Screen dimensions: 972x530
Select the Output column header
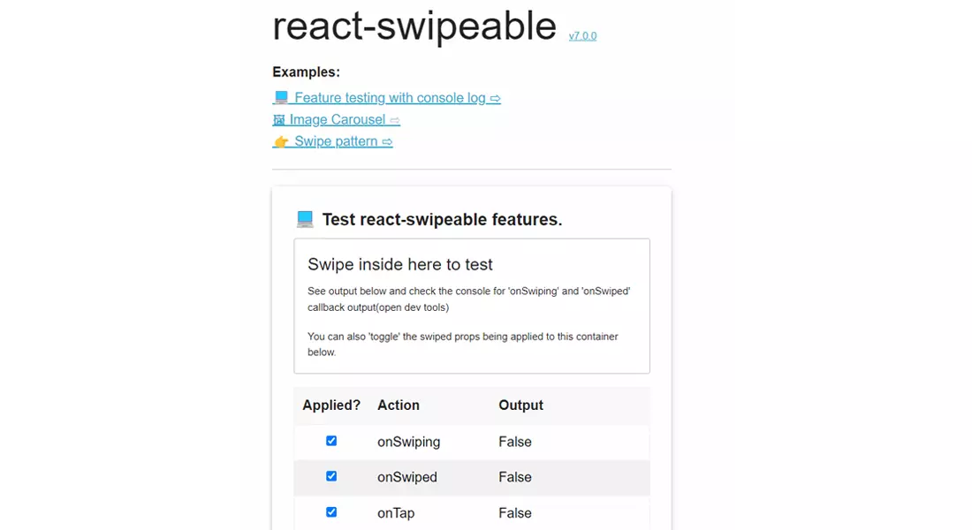point(520,405)
